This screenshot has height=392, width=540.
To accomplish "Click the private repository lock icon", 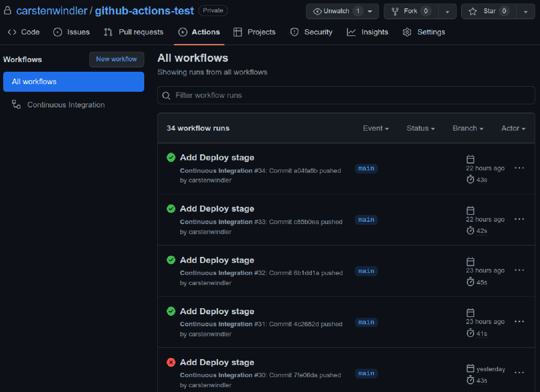I will click(7, 10).
